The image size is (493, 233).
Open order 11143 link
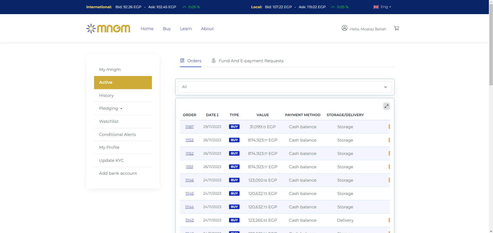(x=189, y=220)
